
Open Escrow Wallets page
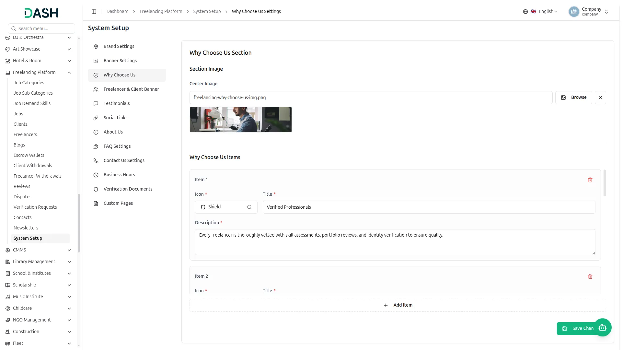[x=29, y=156]
